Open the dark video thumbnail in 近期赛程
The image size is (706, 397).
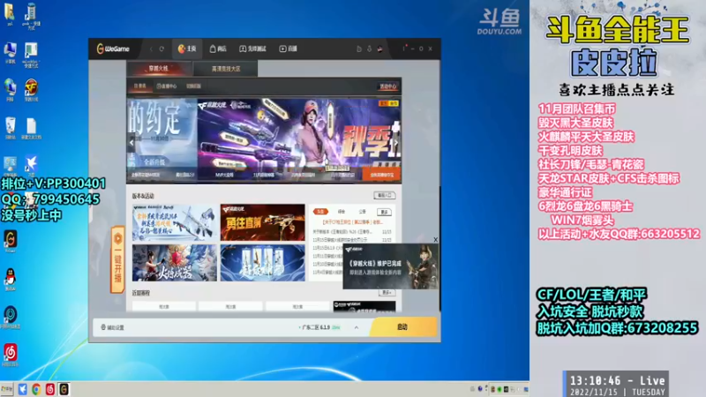(x=364, y=306)
